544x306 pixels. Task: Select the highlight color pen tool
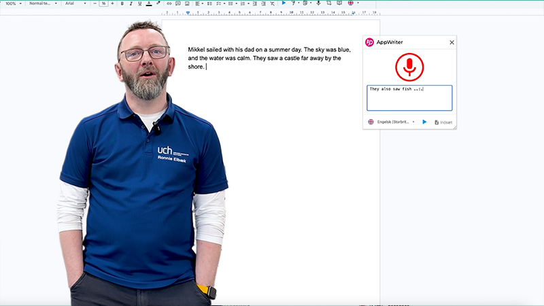tap(158, 3)
